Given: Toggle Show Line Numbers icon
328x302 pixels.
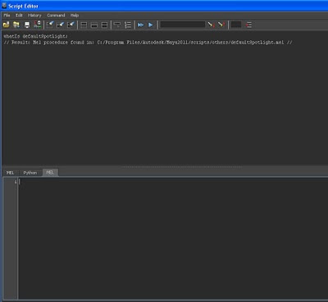Looking at the screenshot, I should coord(128,25).
